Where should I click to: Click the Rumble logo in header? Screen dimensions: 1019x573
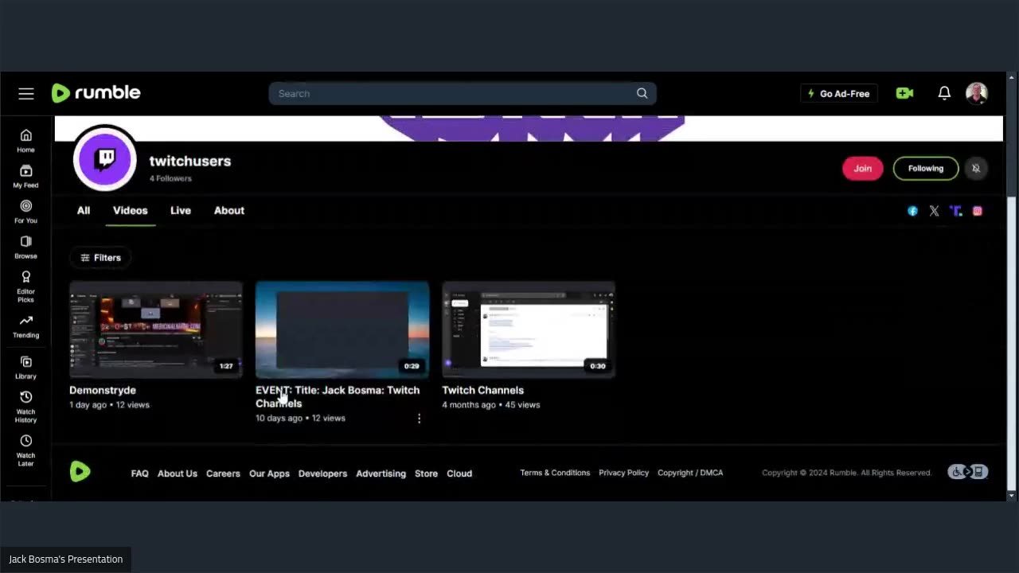coord(96,93)
